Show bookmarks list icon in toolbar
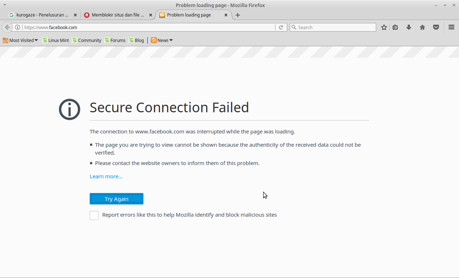 [395, 27]
